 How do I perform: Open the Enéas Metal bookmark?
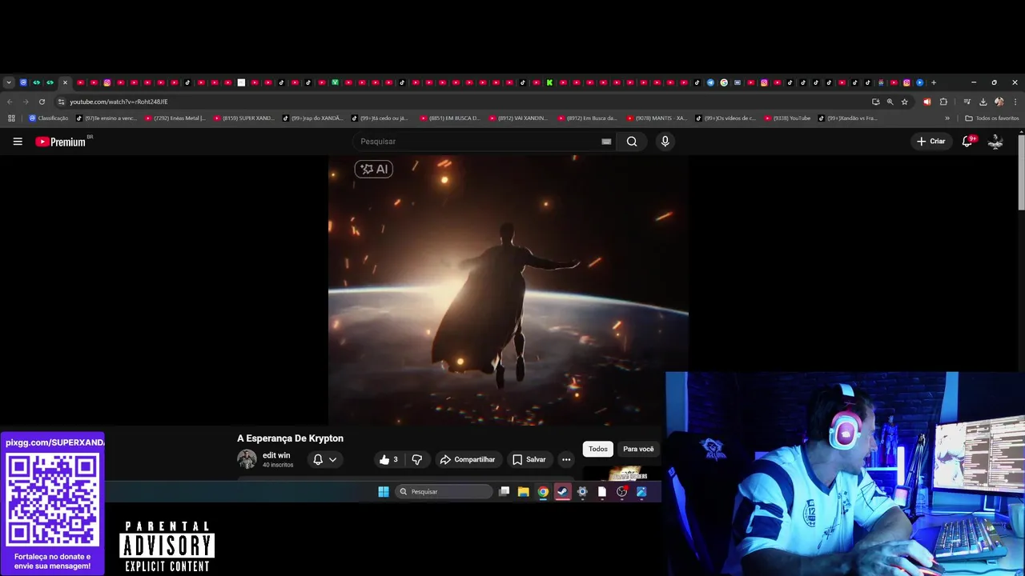(x=175, y=118)
